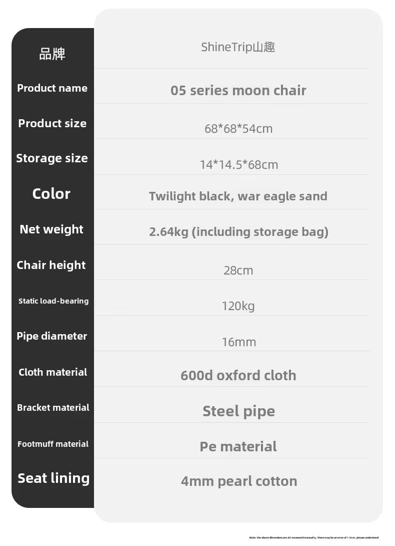The height and width of the screenshot is (546, 395).
Task: Select the "Footmuff material" label
Action: pyautogui.click(x=53, y=444)
